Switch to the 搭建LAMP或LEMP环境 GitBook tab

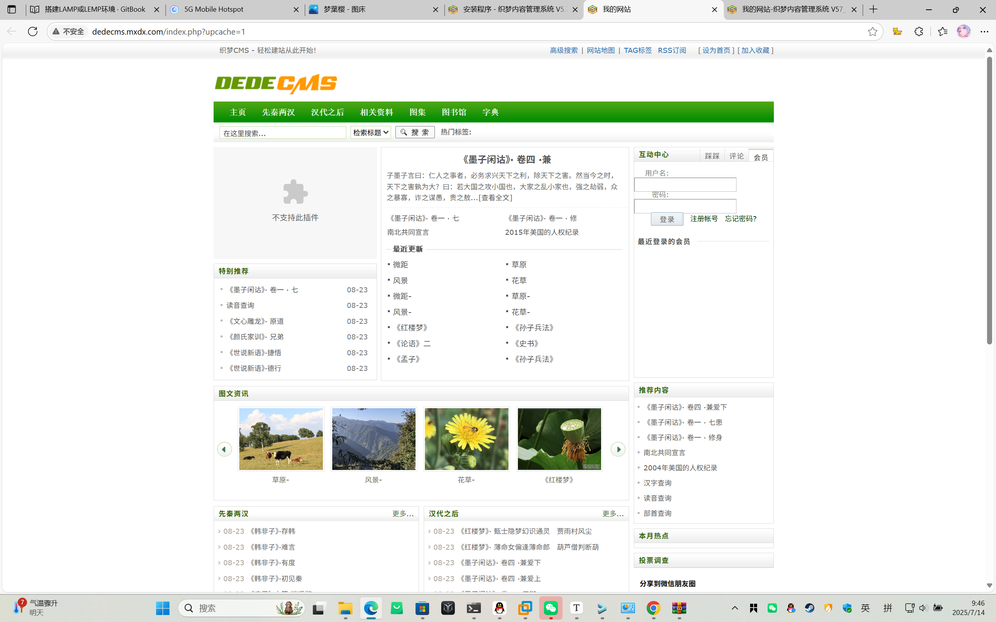(95, 9)
